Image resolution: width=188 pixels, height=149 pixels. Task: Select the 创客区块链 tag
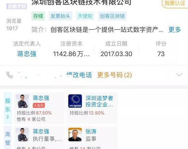tap(112, 16)
